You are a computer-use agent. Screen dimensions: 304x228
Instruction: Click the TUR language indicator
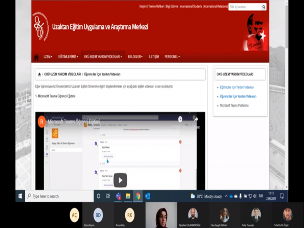pyautogui.click(x=261, y=196)
